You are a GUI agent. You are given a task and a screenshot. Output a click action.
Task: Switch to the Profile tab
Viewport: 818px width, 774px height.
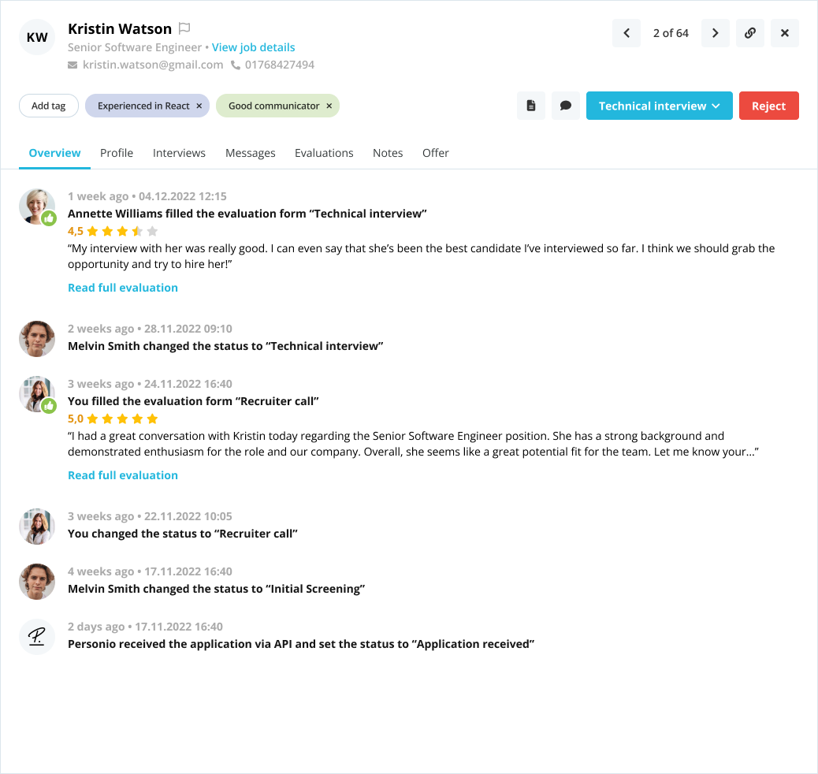pyautogui.click(x=117, y=153)
